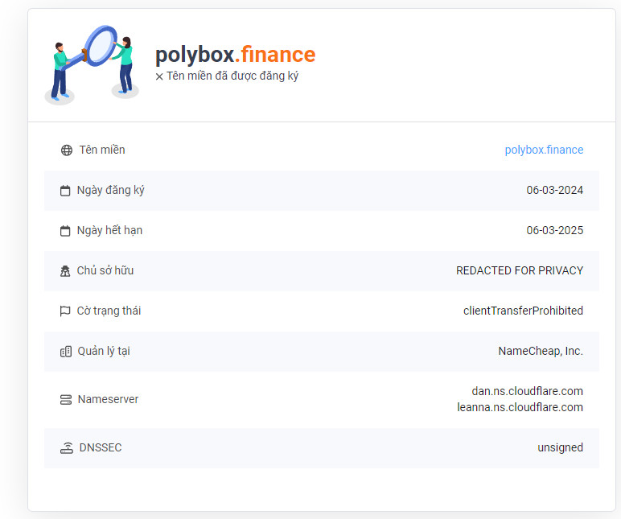Click the globe icon beside Tên miền
Viewport: 621px width, 519px height.
[x=67, y=150]
